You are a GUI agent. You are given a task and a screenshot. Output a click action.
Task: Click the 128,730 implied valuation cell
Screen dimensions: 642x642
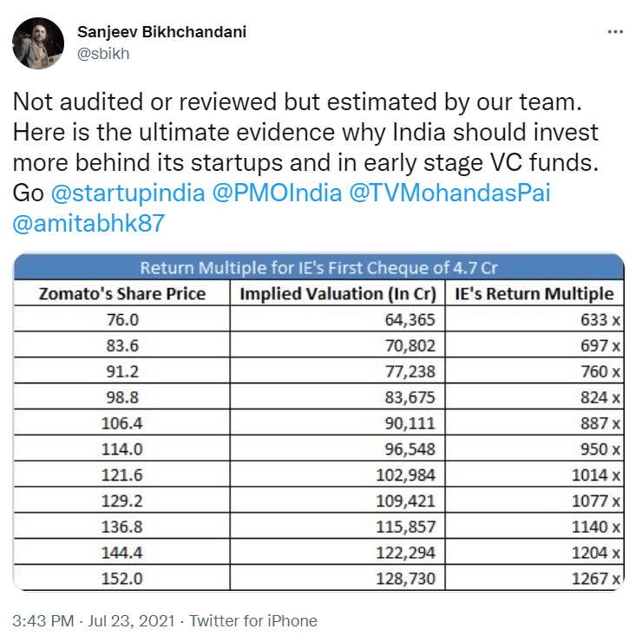point(406,579)
